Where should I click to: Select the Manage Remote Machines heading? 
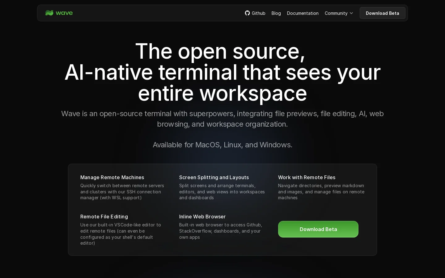[x=112, y=177]
